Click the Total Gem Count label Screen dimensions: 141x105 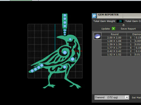coord(133,21)
